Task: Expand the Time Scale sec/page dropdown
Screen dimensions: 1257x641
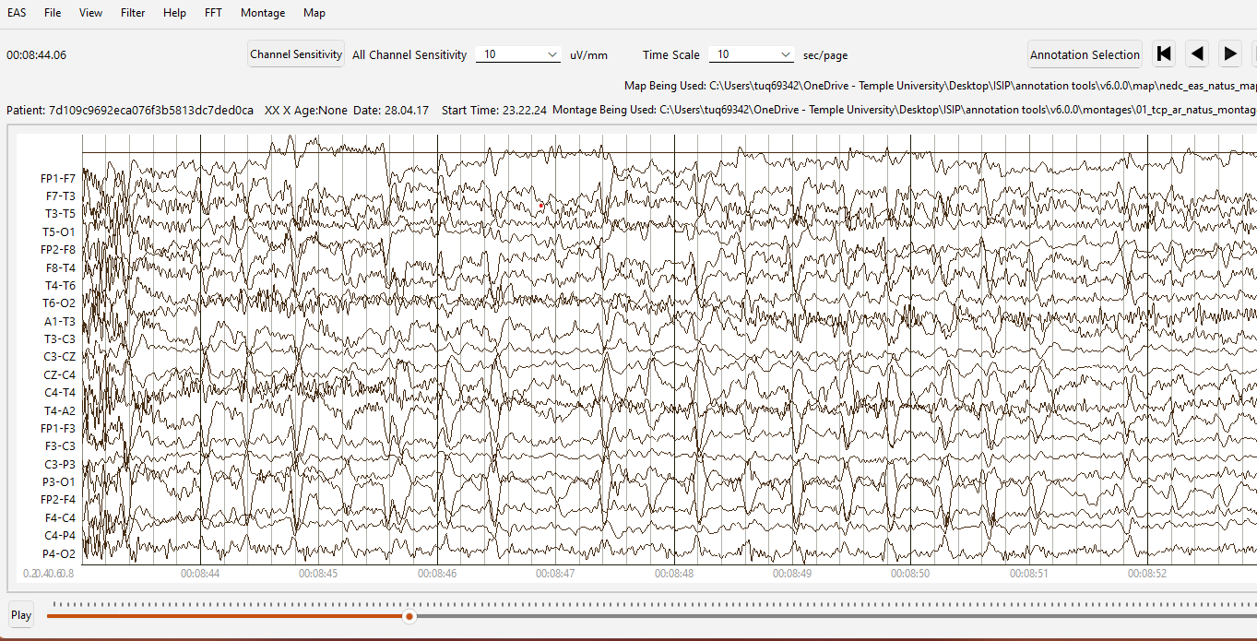Action: (751, 54)
